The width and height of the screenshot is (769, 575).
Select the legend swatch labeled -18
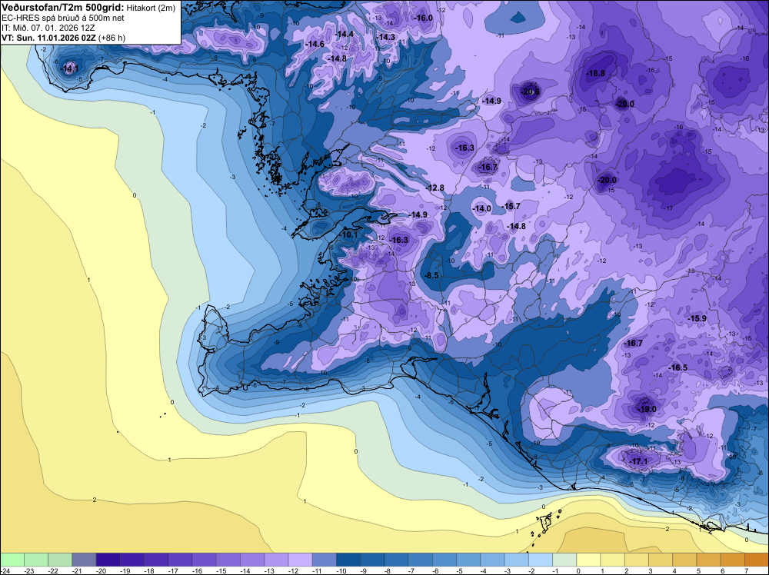(x=156, y=560)
